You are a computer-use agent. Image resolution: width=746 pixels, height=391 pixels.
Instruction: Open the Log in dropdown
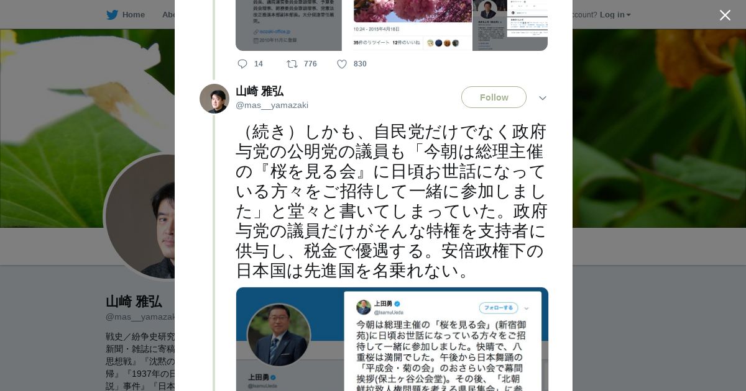[615, 14]
